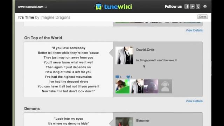This screenshot has width=224, height=126.
Task: Open the purple-toned liker thumbnail
Action: coord(151,86)
